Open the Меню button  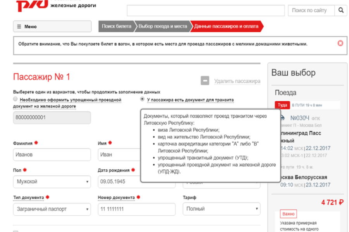52,27
